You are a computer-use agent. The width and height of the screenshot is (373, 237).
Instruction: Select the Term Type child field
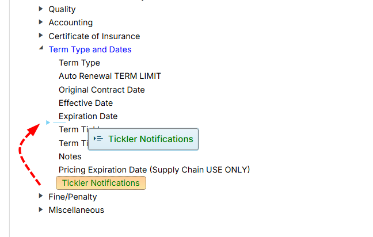click(x=79, y=63)
